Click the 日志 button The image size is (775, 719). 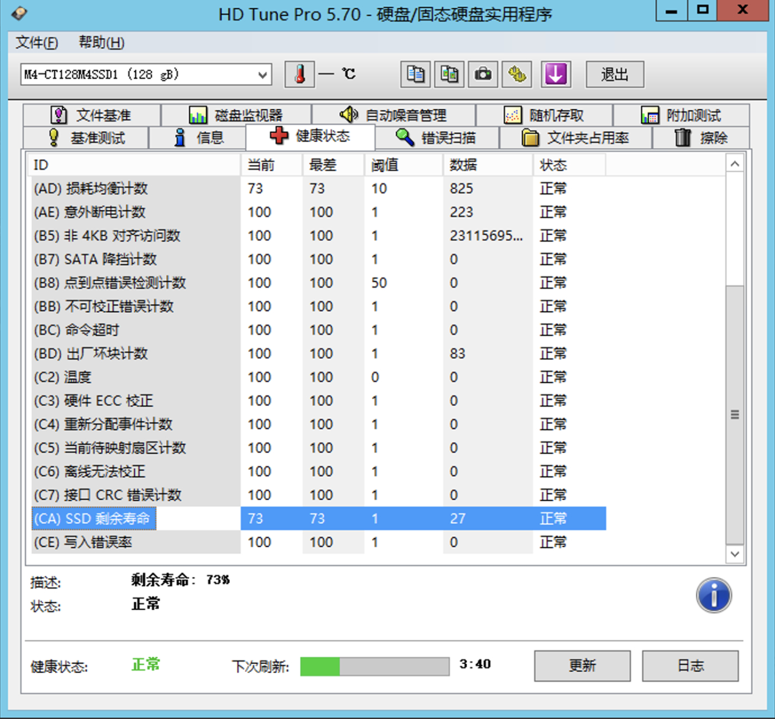point(690,666)
